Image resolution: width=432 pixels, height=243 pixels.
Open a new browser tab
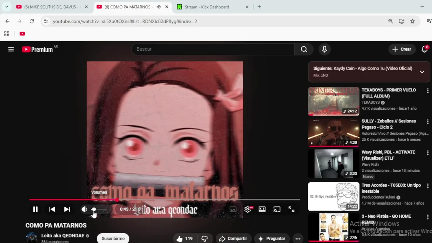point(259,7)
